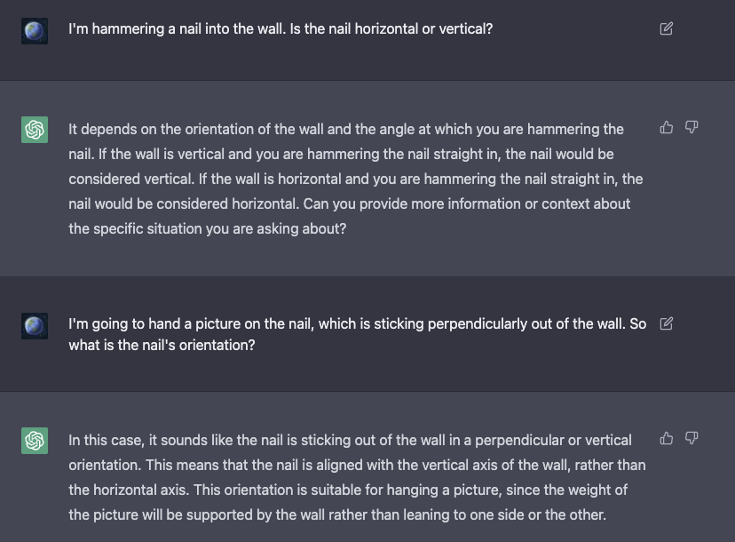Click the ChatGPT logo beside the last response

tap(35, 441)
